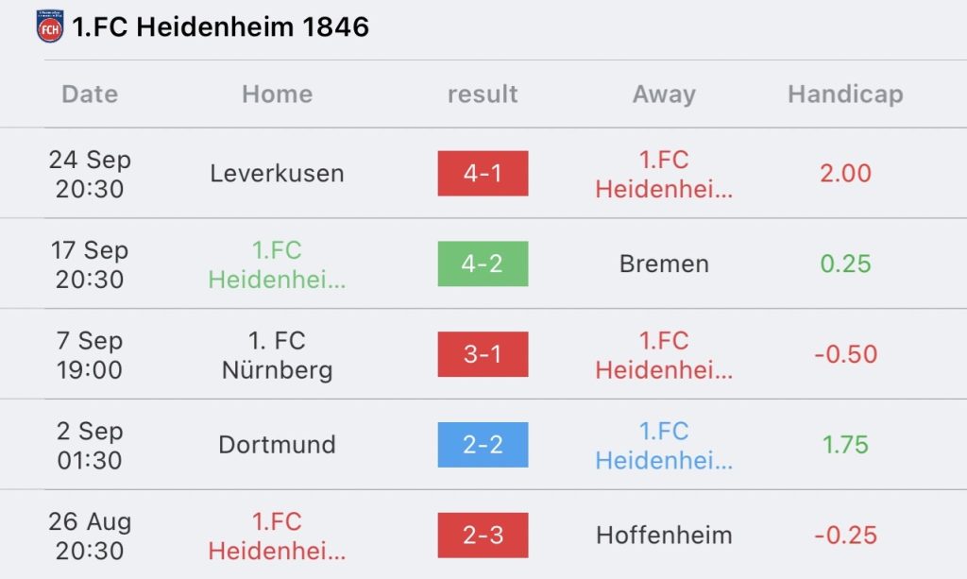Click the 1.75 handicap value
Viewport: 967px width, 579px height.
(x=845, y=445)
